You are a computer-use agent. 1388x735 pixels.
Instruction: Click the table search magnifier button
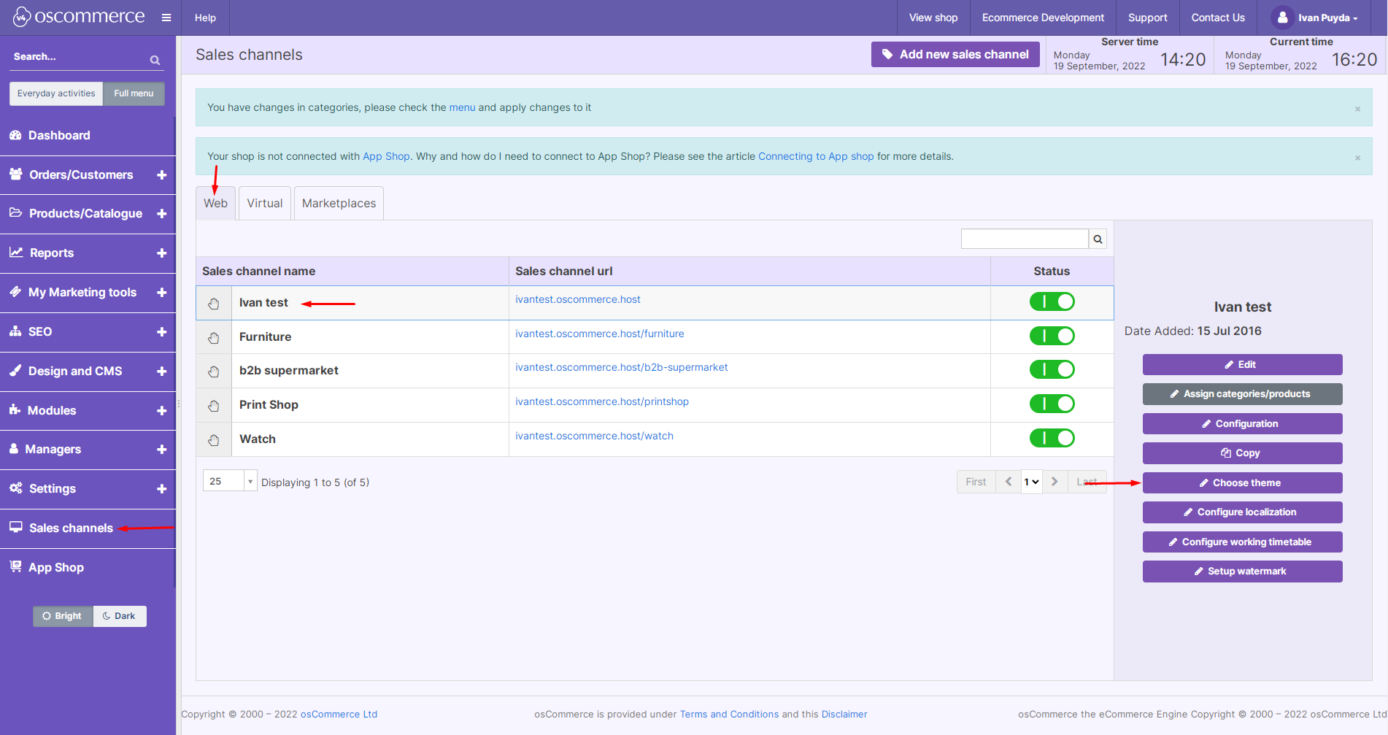(1098, 239)
